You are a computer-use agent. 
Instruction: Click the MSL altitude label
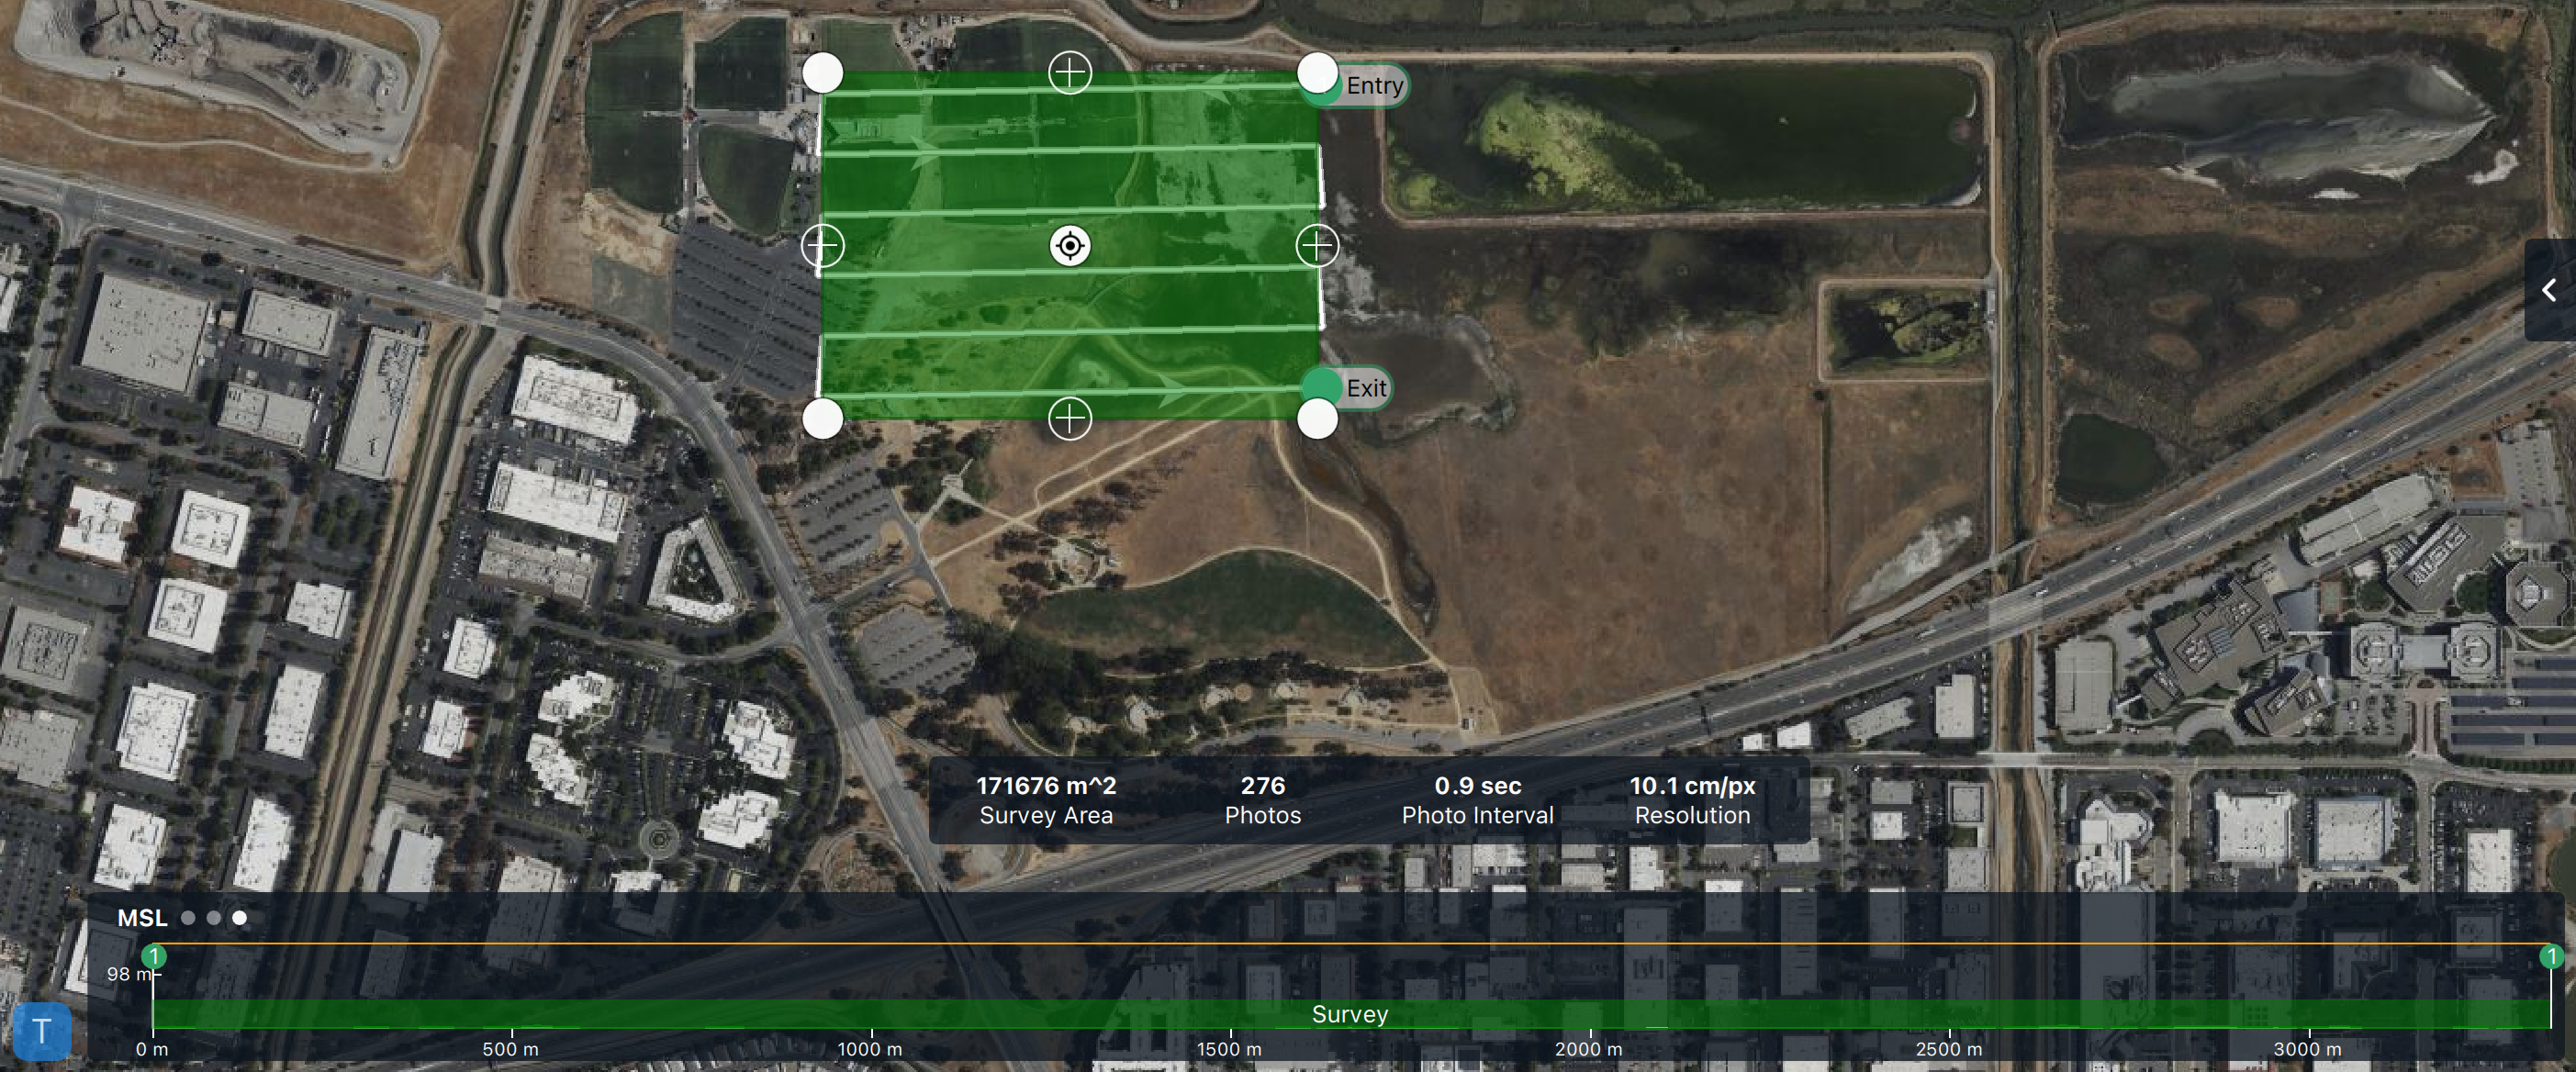coord(142,917)
